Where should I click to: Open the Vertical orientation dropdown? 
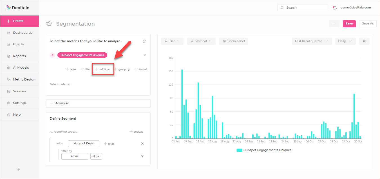coord(201,41)
